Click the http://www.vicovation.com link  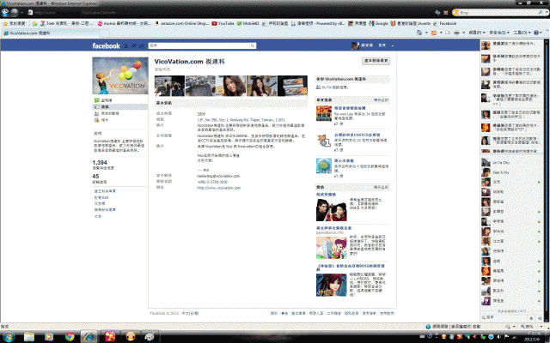point(218,188)
